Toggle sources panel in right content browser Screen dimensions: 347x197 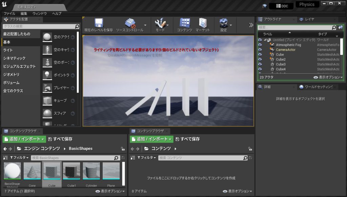(x=133, y=158)
